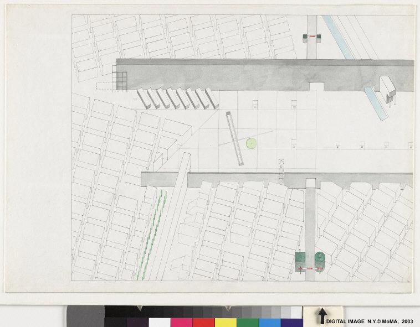Click the green patch in the color bar
Screen dimensions: 420x327
pyautogui.click(x=248, y=323)
